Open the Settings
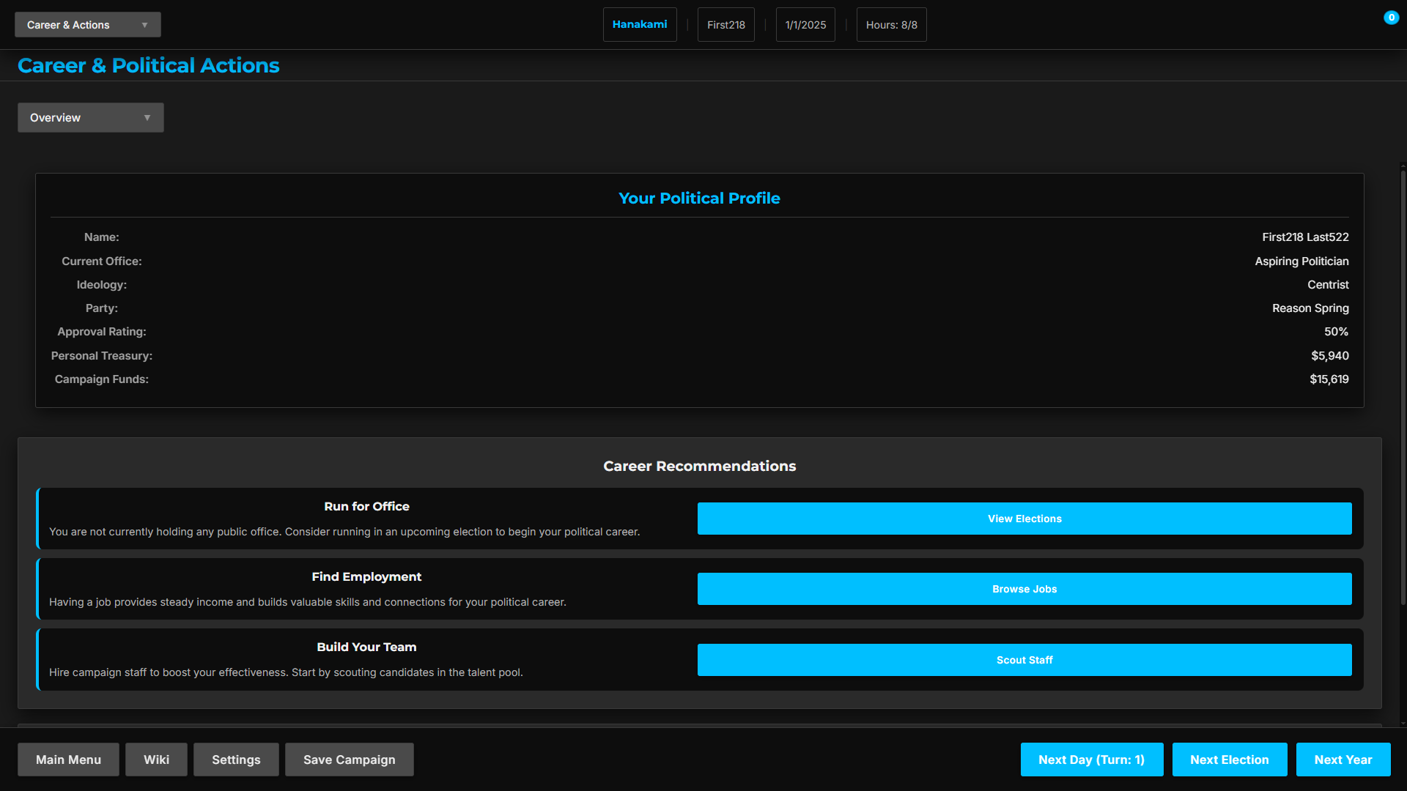Viewport: 1407px width, 791px height. [236, 760]
